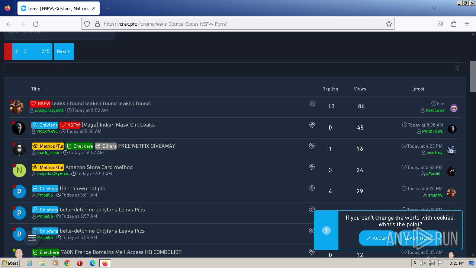Open Nwil4466's avatar in Latest column
Image resolution: width=476 pixels, height=268 pixels.
(x=454, y=108)
